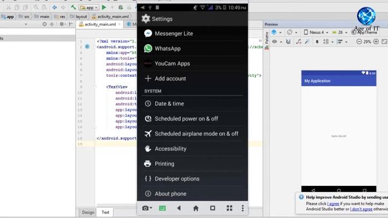Select the app breadcrumb folder

point(7,16)
